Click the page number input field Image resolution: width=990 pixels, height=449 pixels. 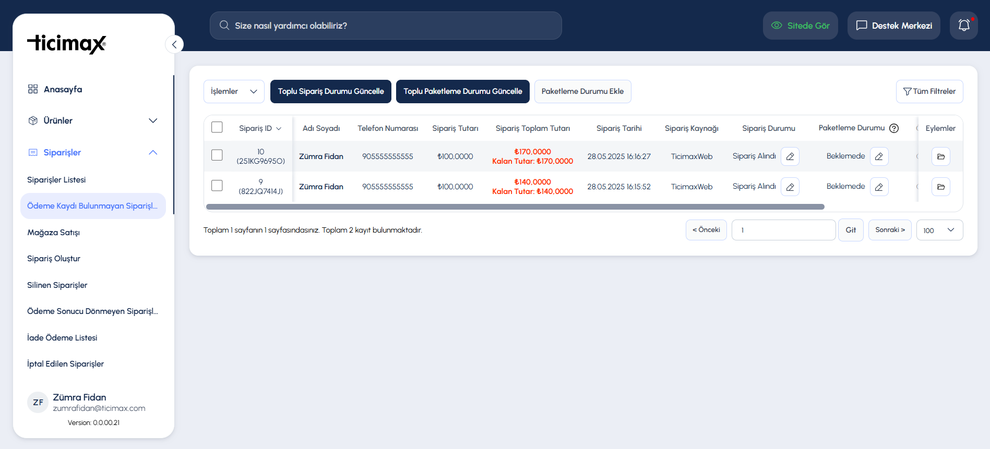pos(784,230)
